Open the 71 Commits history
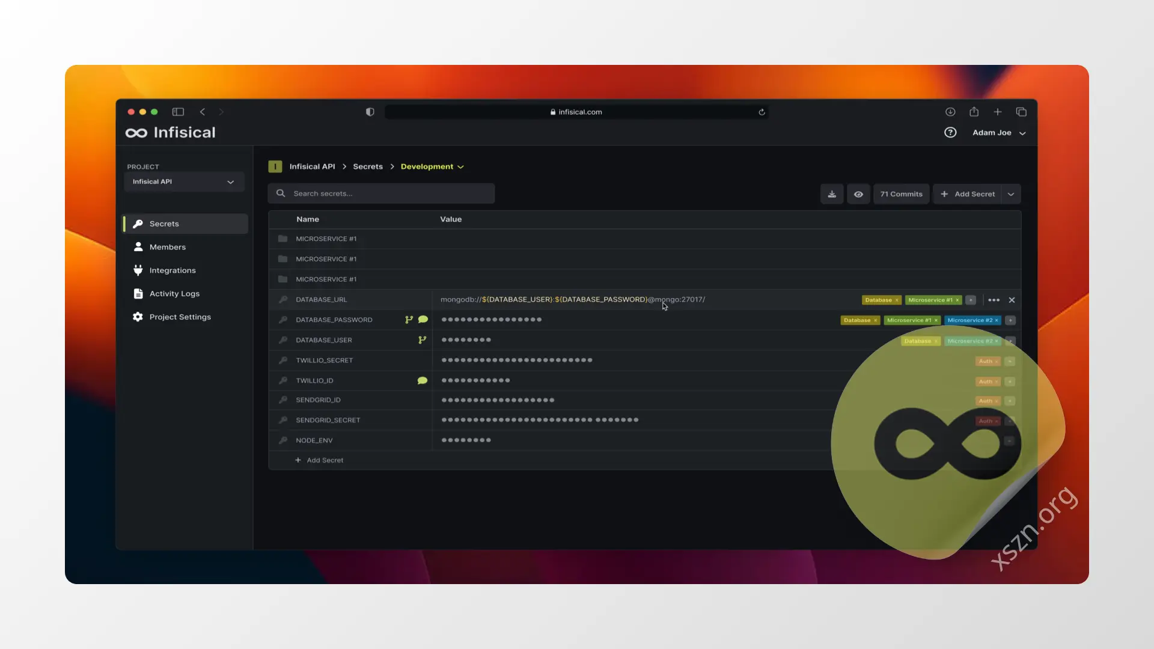The width and height of the screenshot is (1154, 649). point(901,194)
